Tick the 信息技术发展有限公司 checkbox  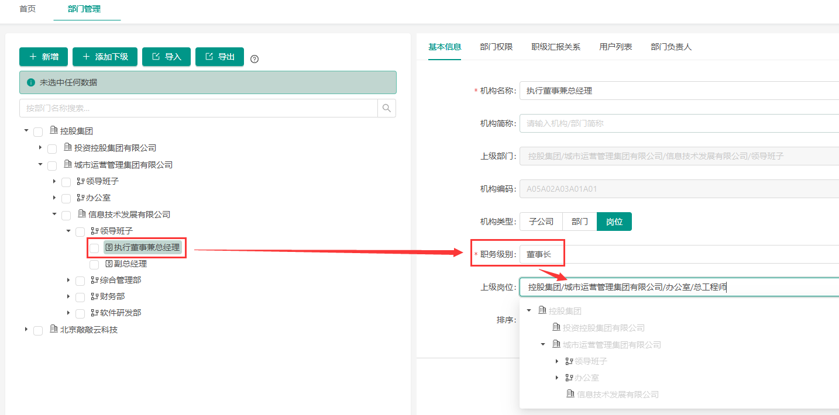tap(66, 215)
